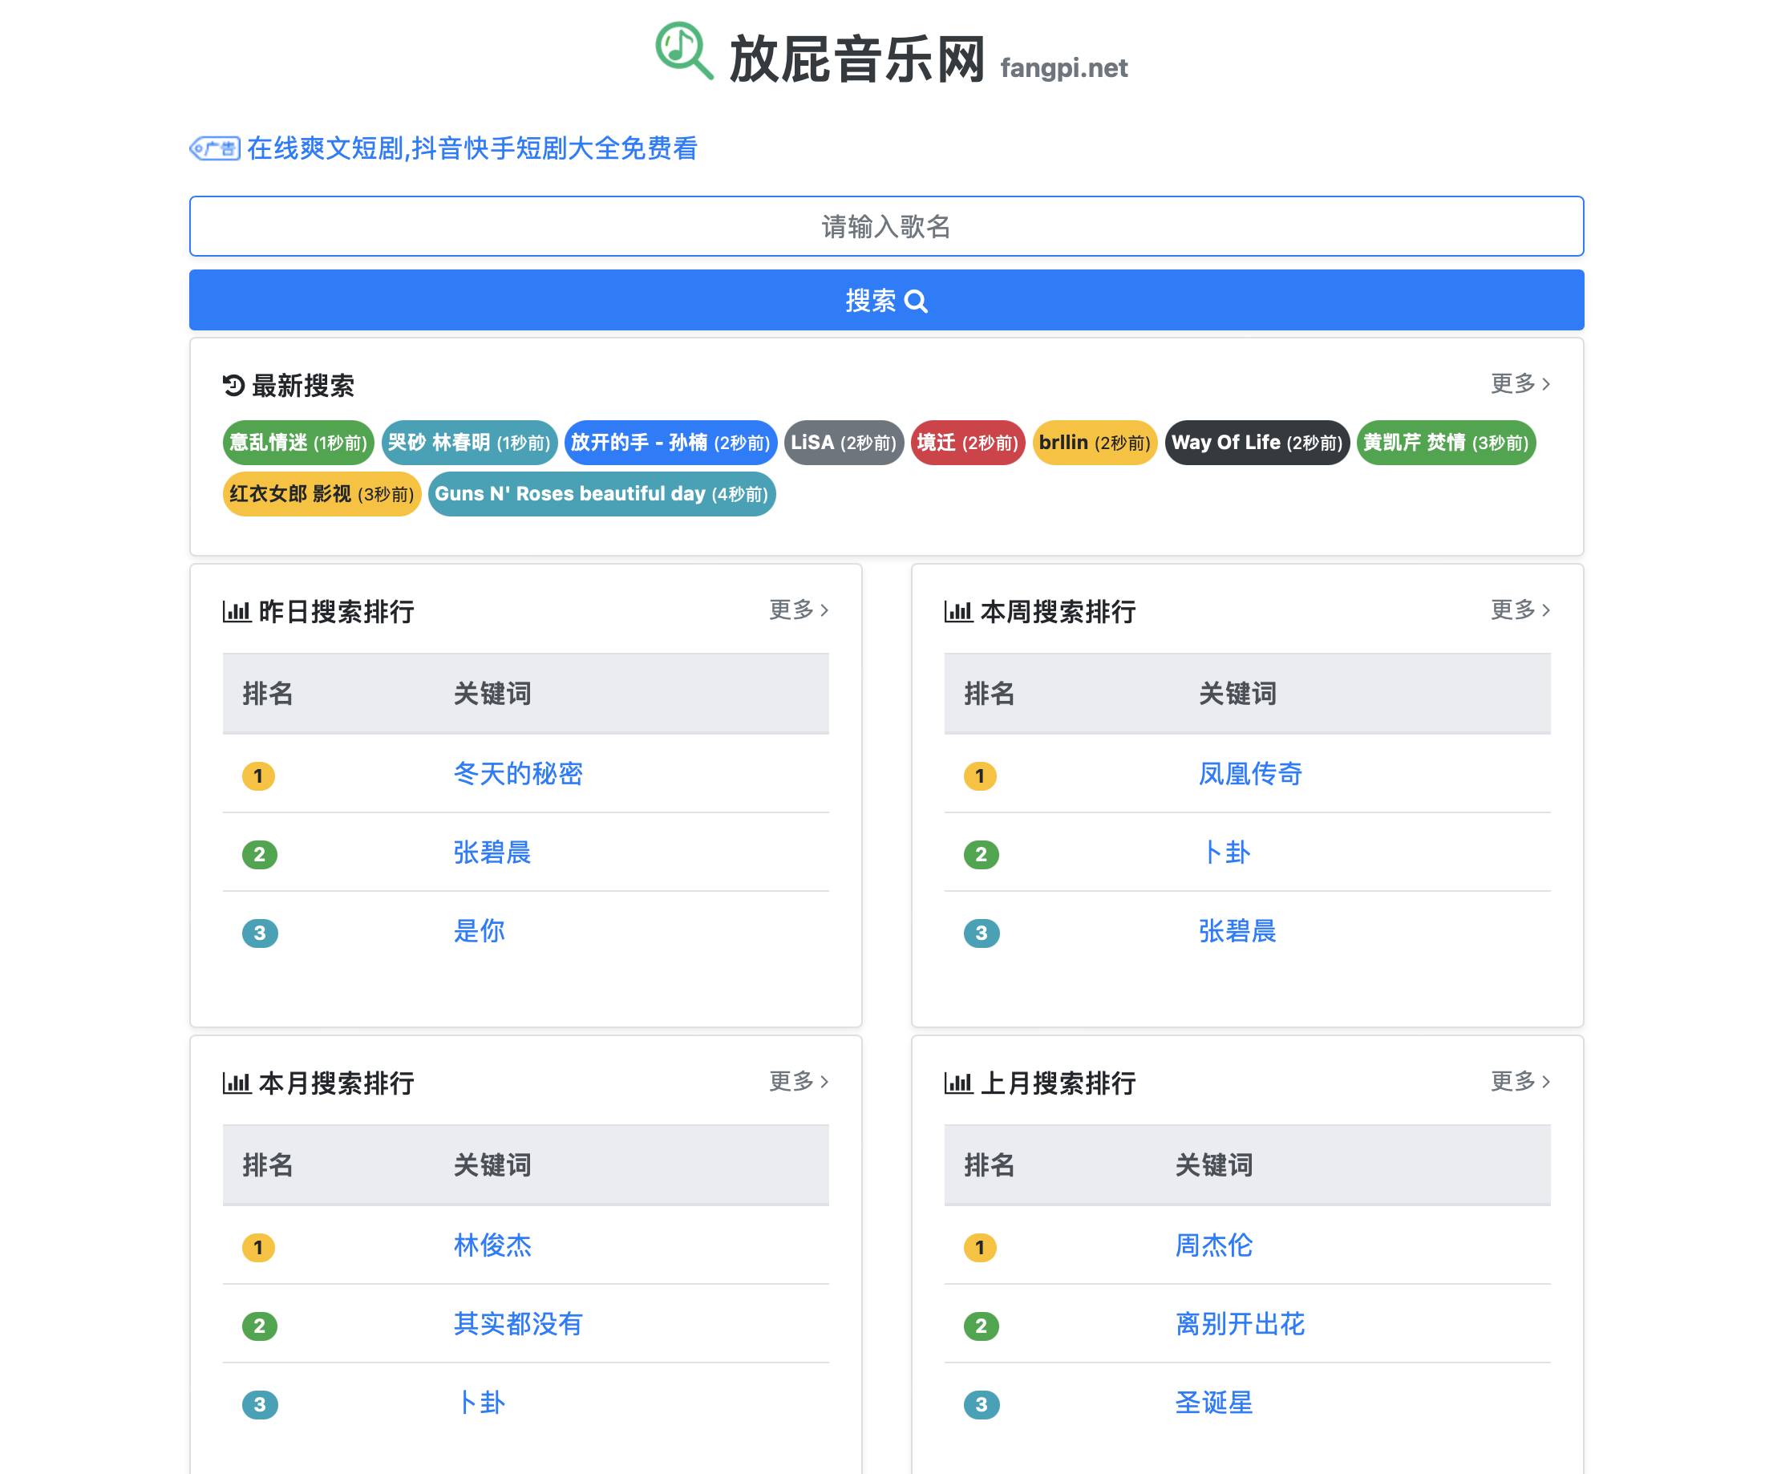Choose the Guns N' Roses beautiful day tag

tap(601, 495)
